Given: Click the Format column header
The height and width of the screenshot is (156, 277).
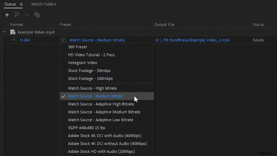Looking at the screenshot, I should [17, 25].
